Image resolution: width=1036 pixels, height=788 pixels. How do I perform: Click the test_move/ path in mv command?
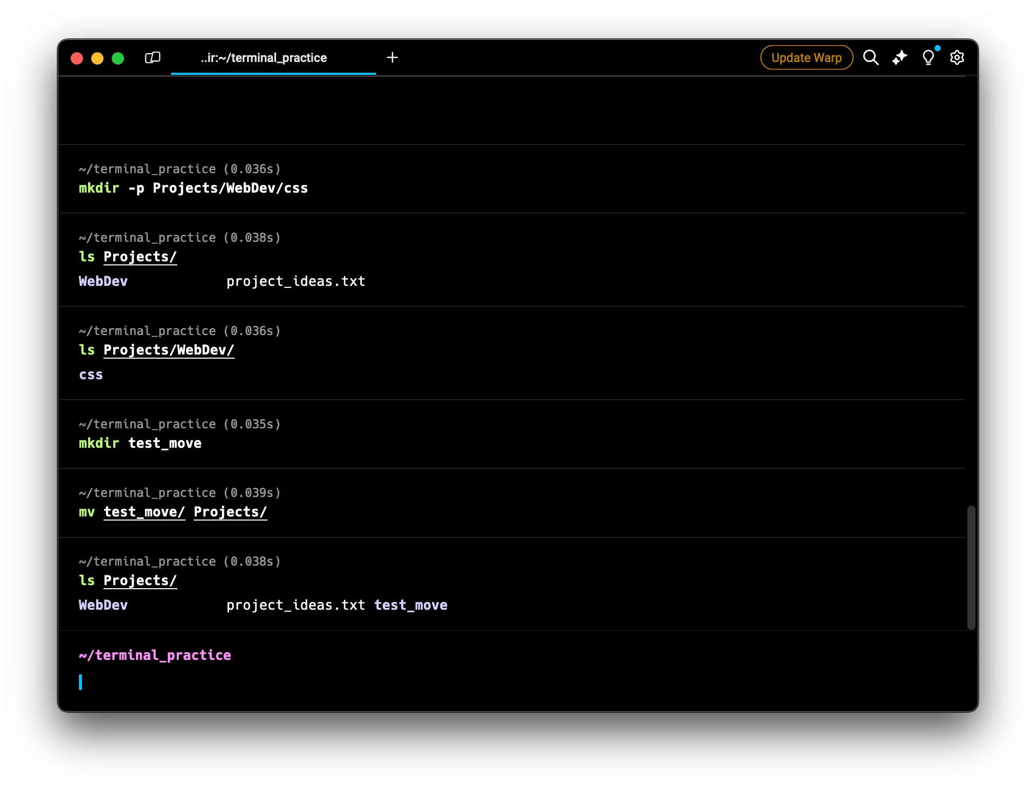144,512
